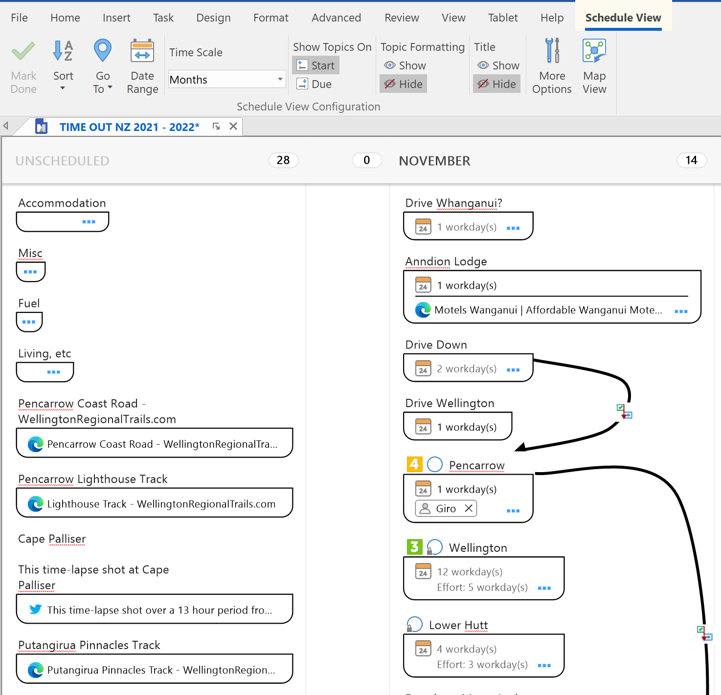721x695 pixels.
Task: Click the UNSCHEDULED count 28 badge
Action: point(283,160)
